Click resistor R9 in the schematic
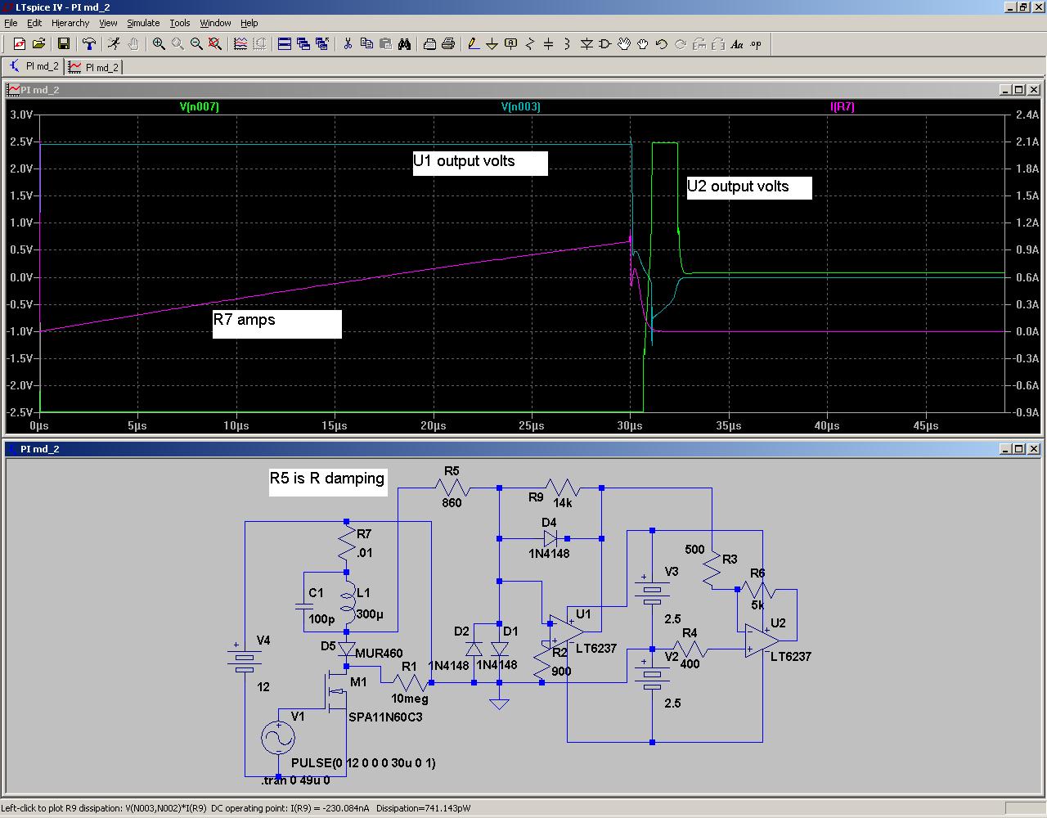1047x818 pixels. click(563, 488)
